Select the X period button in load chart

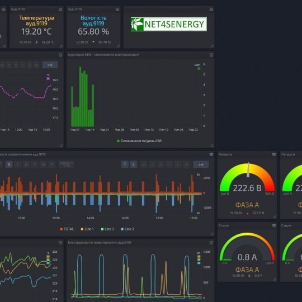[9, 164]
